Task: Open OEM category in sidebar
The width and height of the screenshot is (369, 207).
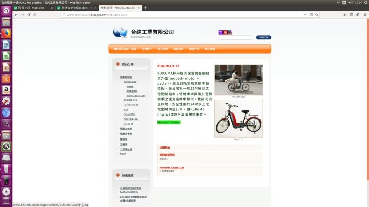Action: (123, 154)
